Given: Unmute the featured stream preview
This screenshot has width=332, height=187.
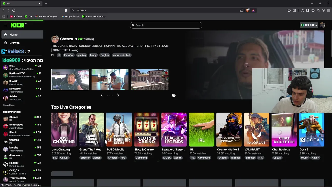Looking at the screenshot, I should click(x=174, y=96).
